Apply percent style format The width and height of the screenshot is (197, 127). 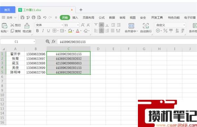click(165, 31)
